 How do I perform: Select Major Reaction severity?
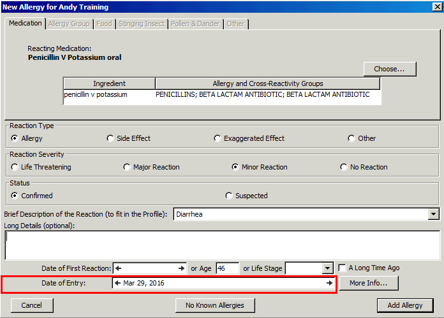[x=127, y=167]
